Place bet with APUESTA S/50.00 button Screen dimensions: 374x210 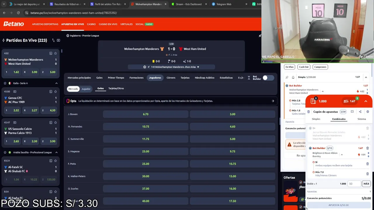[x=338, y=205]
